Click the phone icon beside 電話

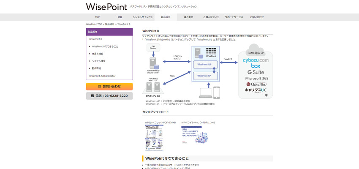pyautogui.click(x=92, y=96)
